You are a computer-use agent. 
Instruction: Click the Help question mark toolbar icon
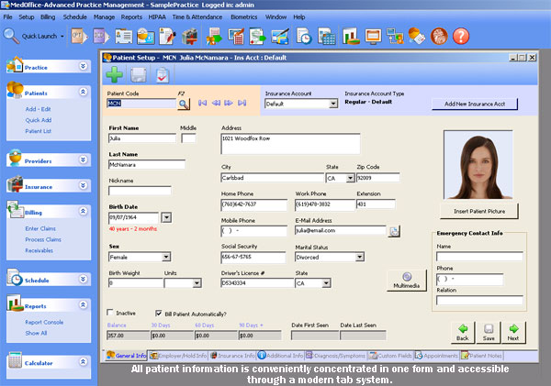(x=461, y=36)
